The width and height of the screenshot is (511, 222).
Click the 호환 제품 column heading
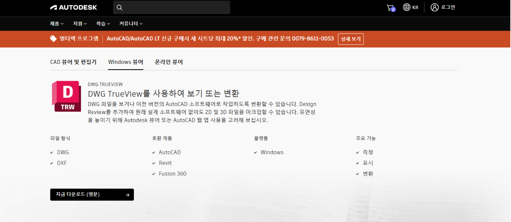tap(162, 138)
